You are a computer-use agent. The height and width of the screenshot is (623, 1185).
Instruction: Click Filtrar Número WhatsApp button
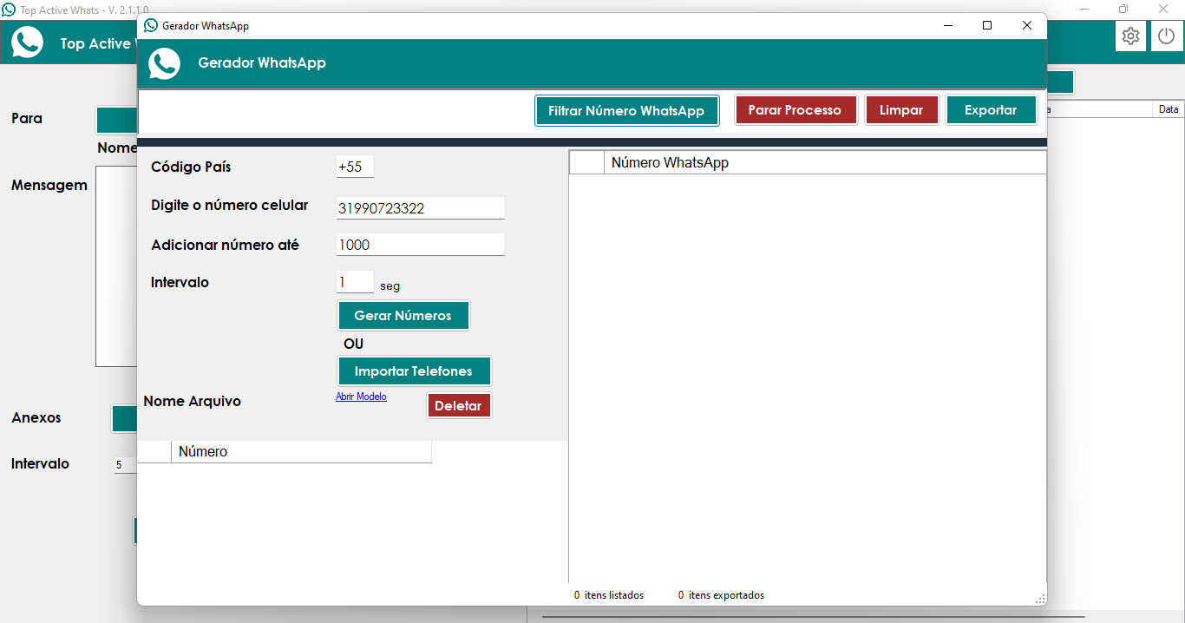pyautogui.click(x=626, y=110)
